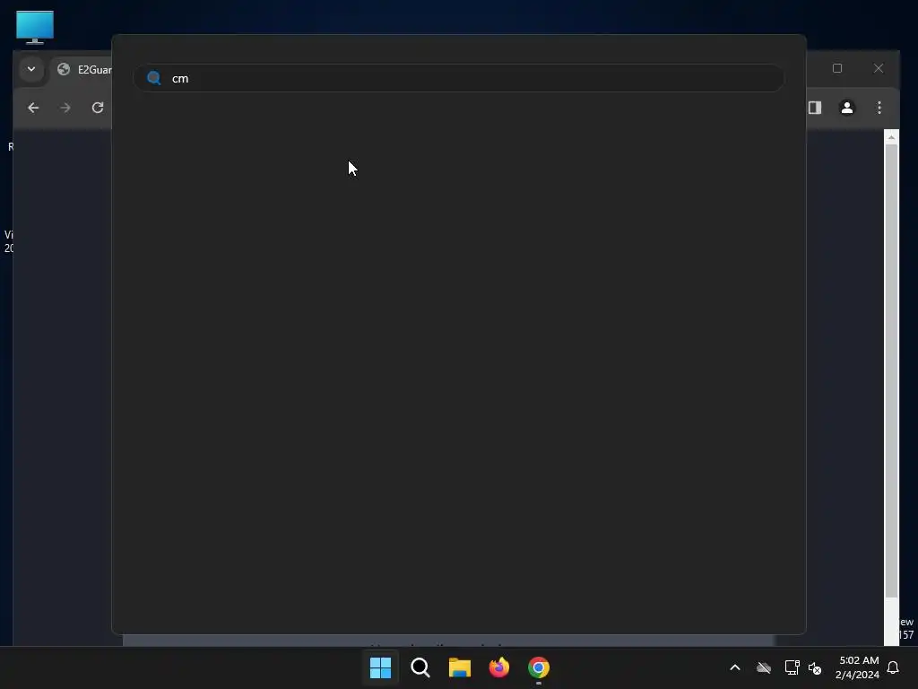This screenshot has height=689, width=918.
Task: Open the This PC desktop icon
Action: pyautogui.click(x=35, y=27)
